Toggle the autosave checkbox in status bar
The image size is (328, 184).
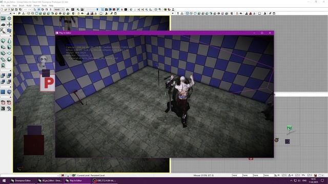[x=320, y=175]
